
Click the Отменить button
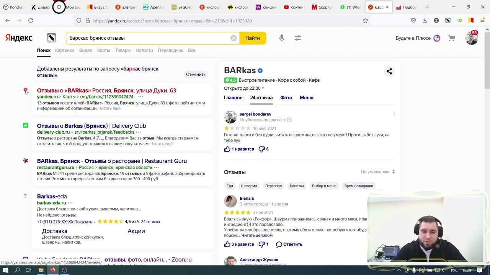point(196,74)
